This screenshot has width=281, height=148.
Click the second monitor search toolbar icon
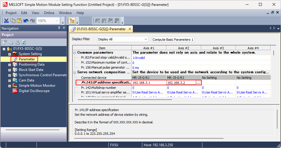(x=104, y=21)
